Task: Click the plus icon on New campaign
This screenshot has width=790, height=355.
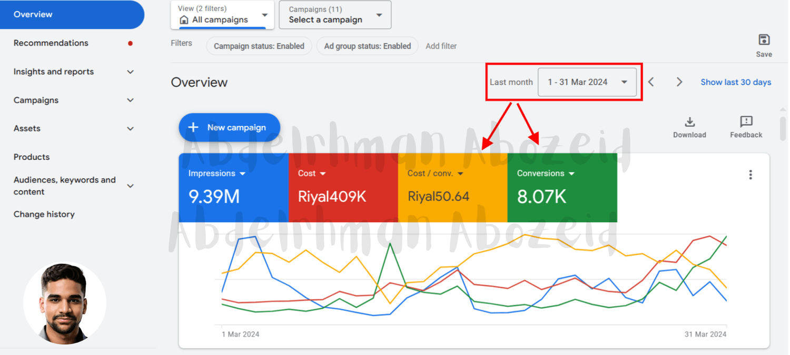Action: coord(193,127)
